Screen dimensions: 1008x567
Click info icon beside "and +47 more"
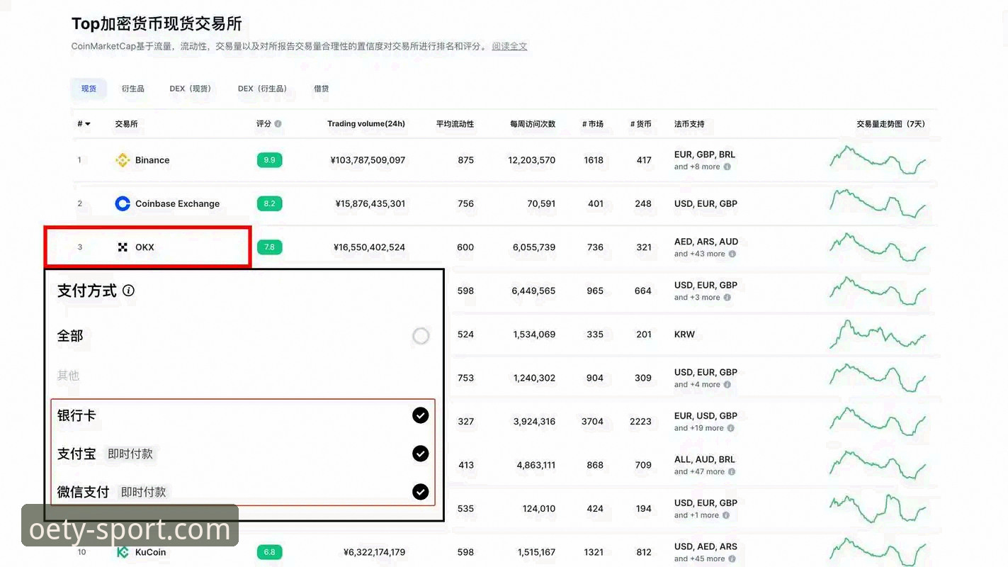pyautogui.click(x=732, y=472)
